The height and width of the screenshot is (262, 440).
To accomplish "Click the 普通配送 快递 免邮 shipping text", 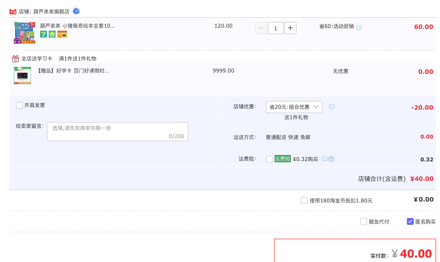I will (288, 137).
